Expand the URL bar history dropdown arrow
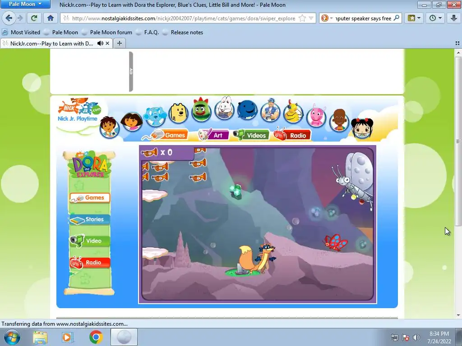This screenshot has height=346, width=462. (311, 18)
